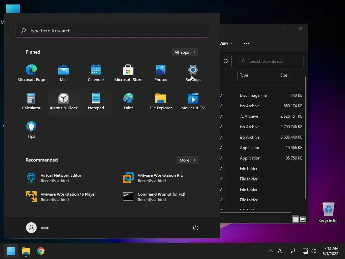Switch to large thumbnails view in Explorer
This screenshot has width=345, height=259.
click(x=303, y=219)
